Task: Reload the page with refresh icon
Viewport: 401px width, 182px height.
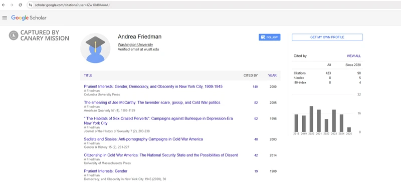Action: coord(20,5)
